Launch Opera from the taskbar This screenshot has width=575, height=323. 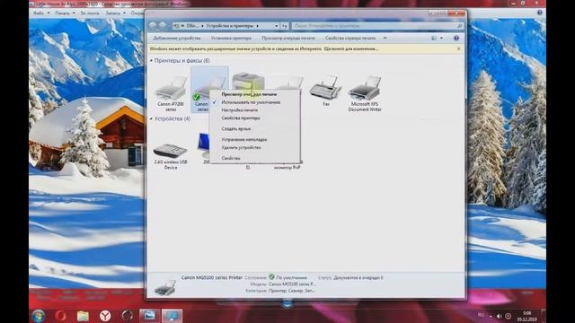pyautogui.click(x=60, y=315)
